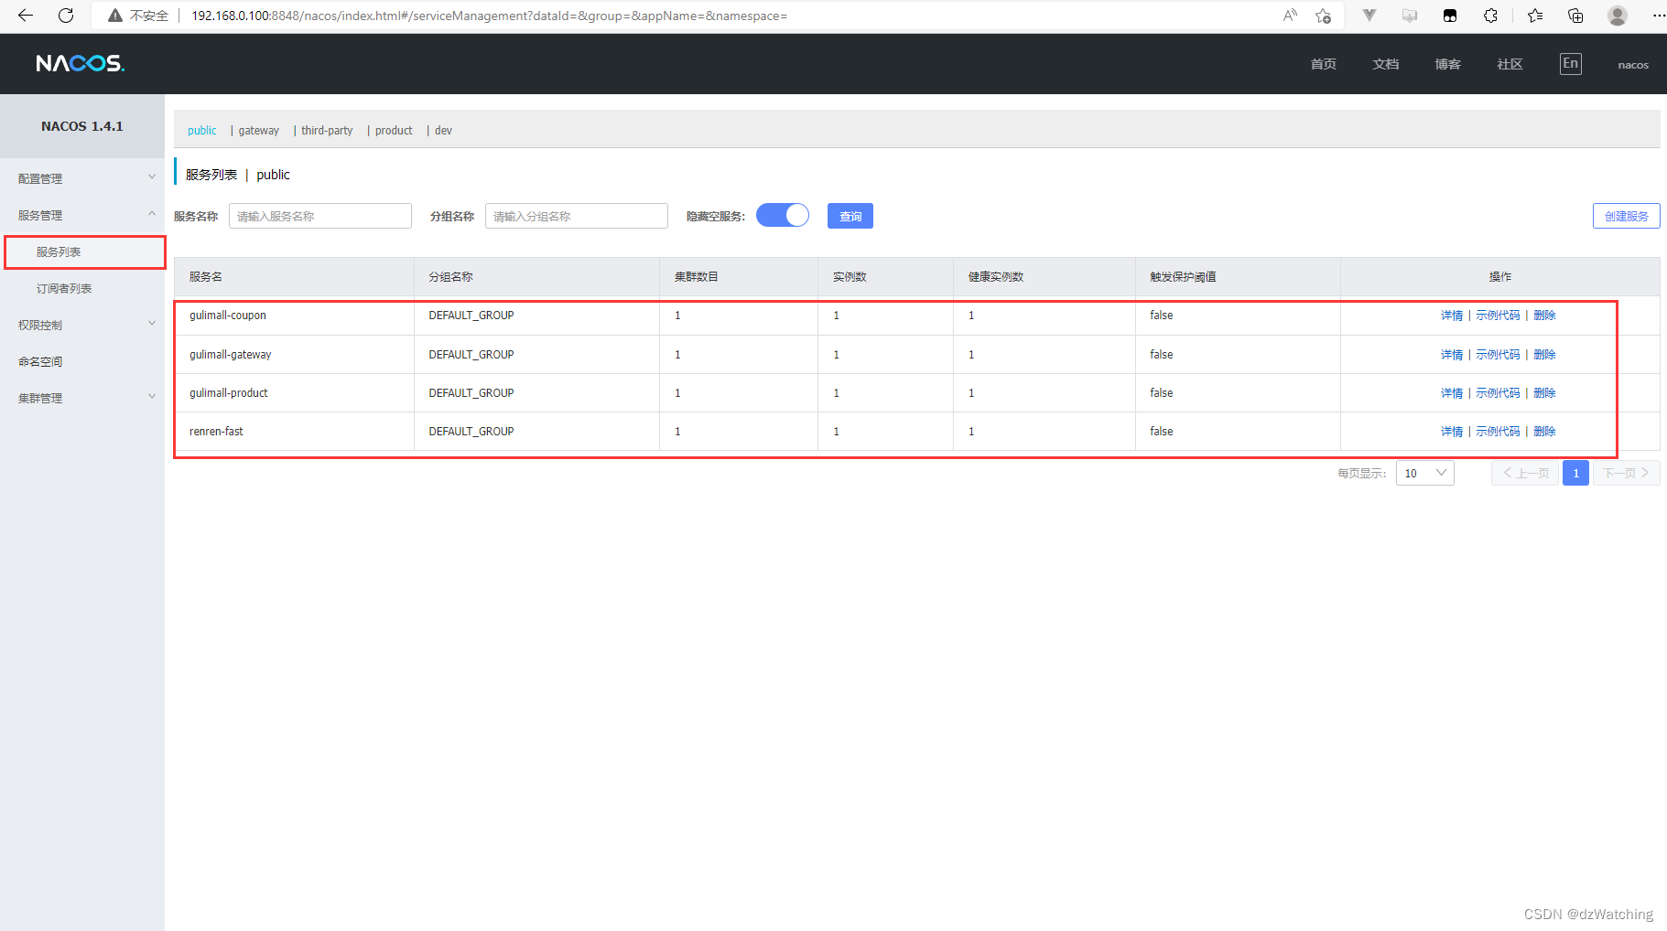Click the 上一页 previous page button
This screenshot has width=1667, height=931.
click(x=1525, y=473)
